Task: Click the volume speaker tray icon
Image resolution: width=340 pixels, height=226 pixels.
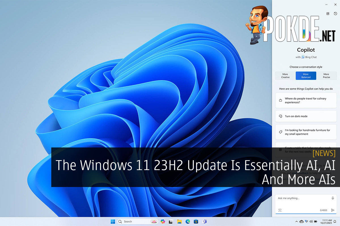Action: pos(311,221)
